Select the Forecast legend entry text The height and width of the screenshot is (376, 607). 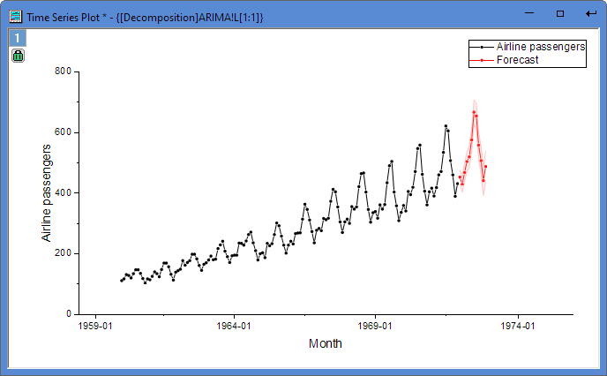pyautogui.click(x=517, y=60)
